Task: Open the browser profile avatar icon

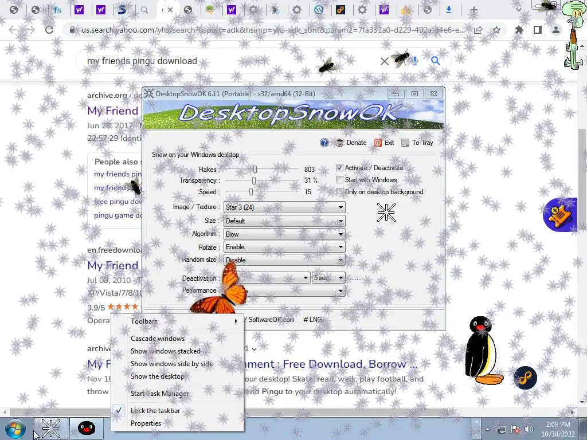Action: (x=556, y=30)
